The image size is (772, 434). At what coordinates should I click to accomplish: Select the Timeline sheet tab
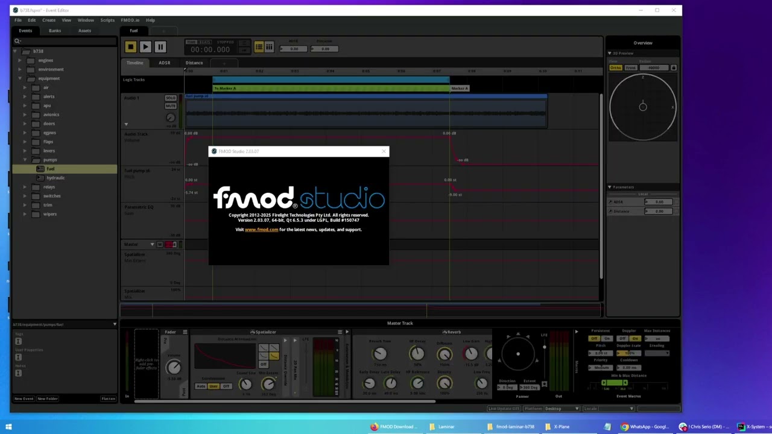point(135,63)
